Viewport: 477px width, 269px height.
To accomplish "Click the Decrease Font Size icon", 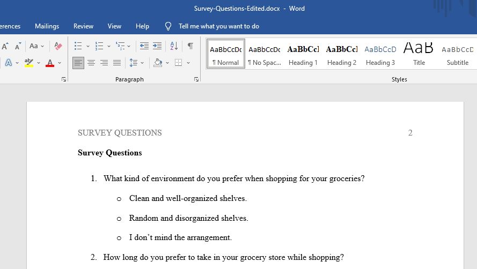I will point(18,46).
